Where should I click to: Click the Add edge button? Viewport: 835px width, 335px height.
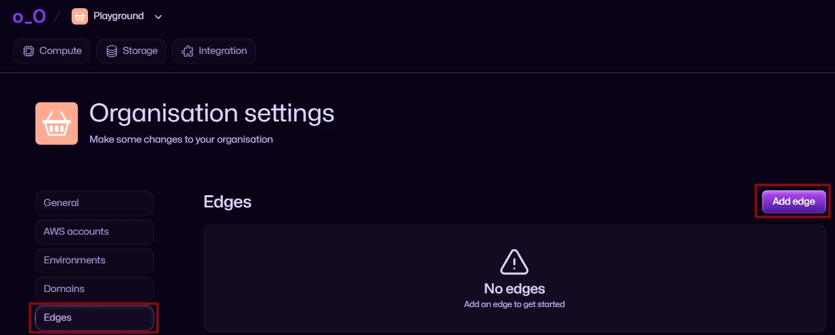click(x=793, y=201)
